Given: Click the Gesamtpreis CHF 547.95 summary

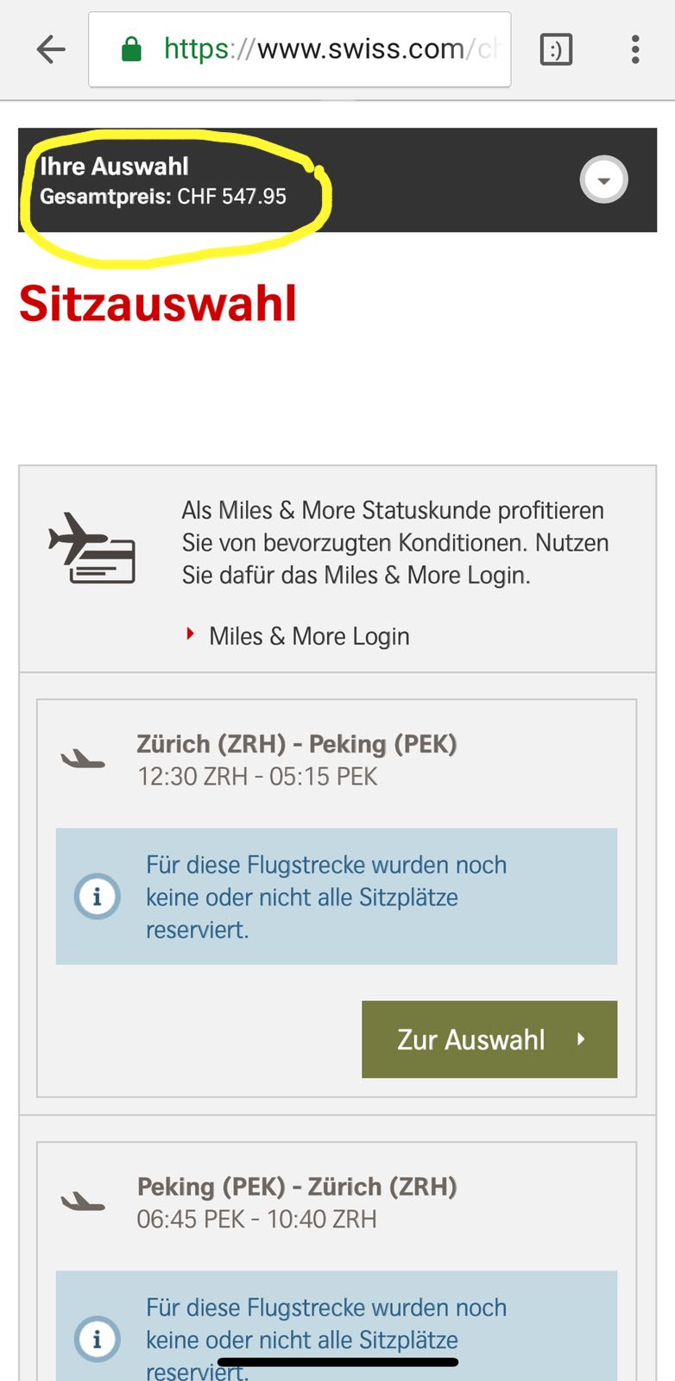Looking at the screenshot, I should click(163, 197).
